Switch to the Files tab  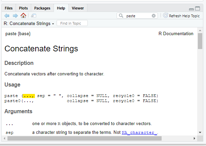coord(9,8)
